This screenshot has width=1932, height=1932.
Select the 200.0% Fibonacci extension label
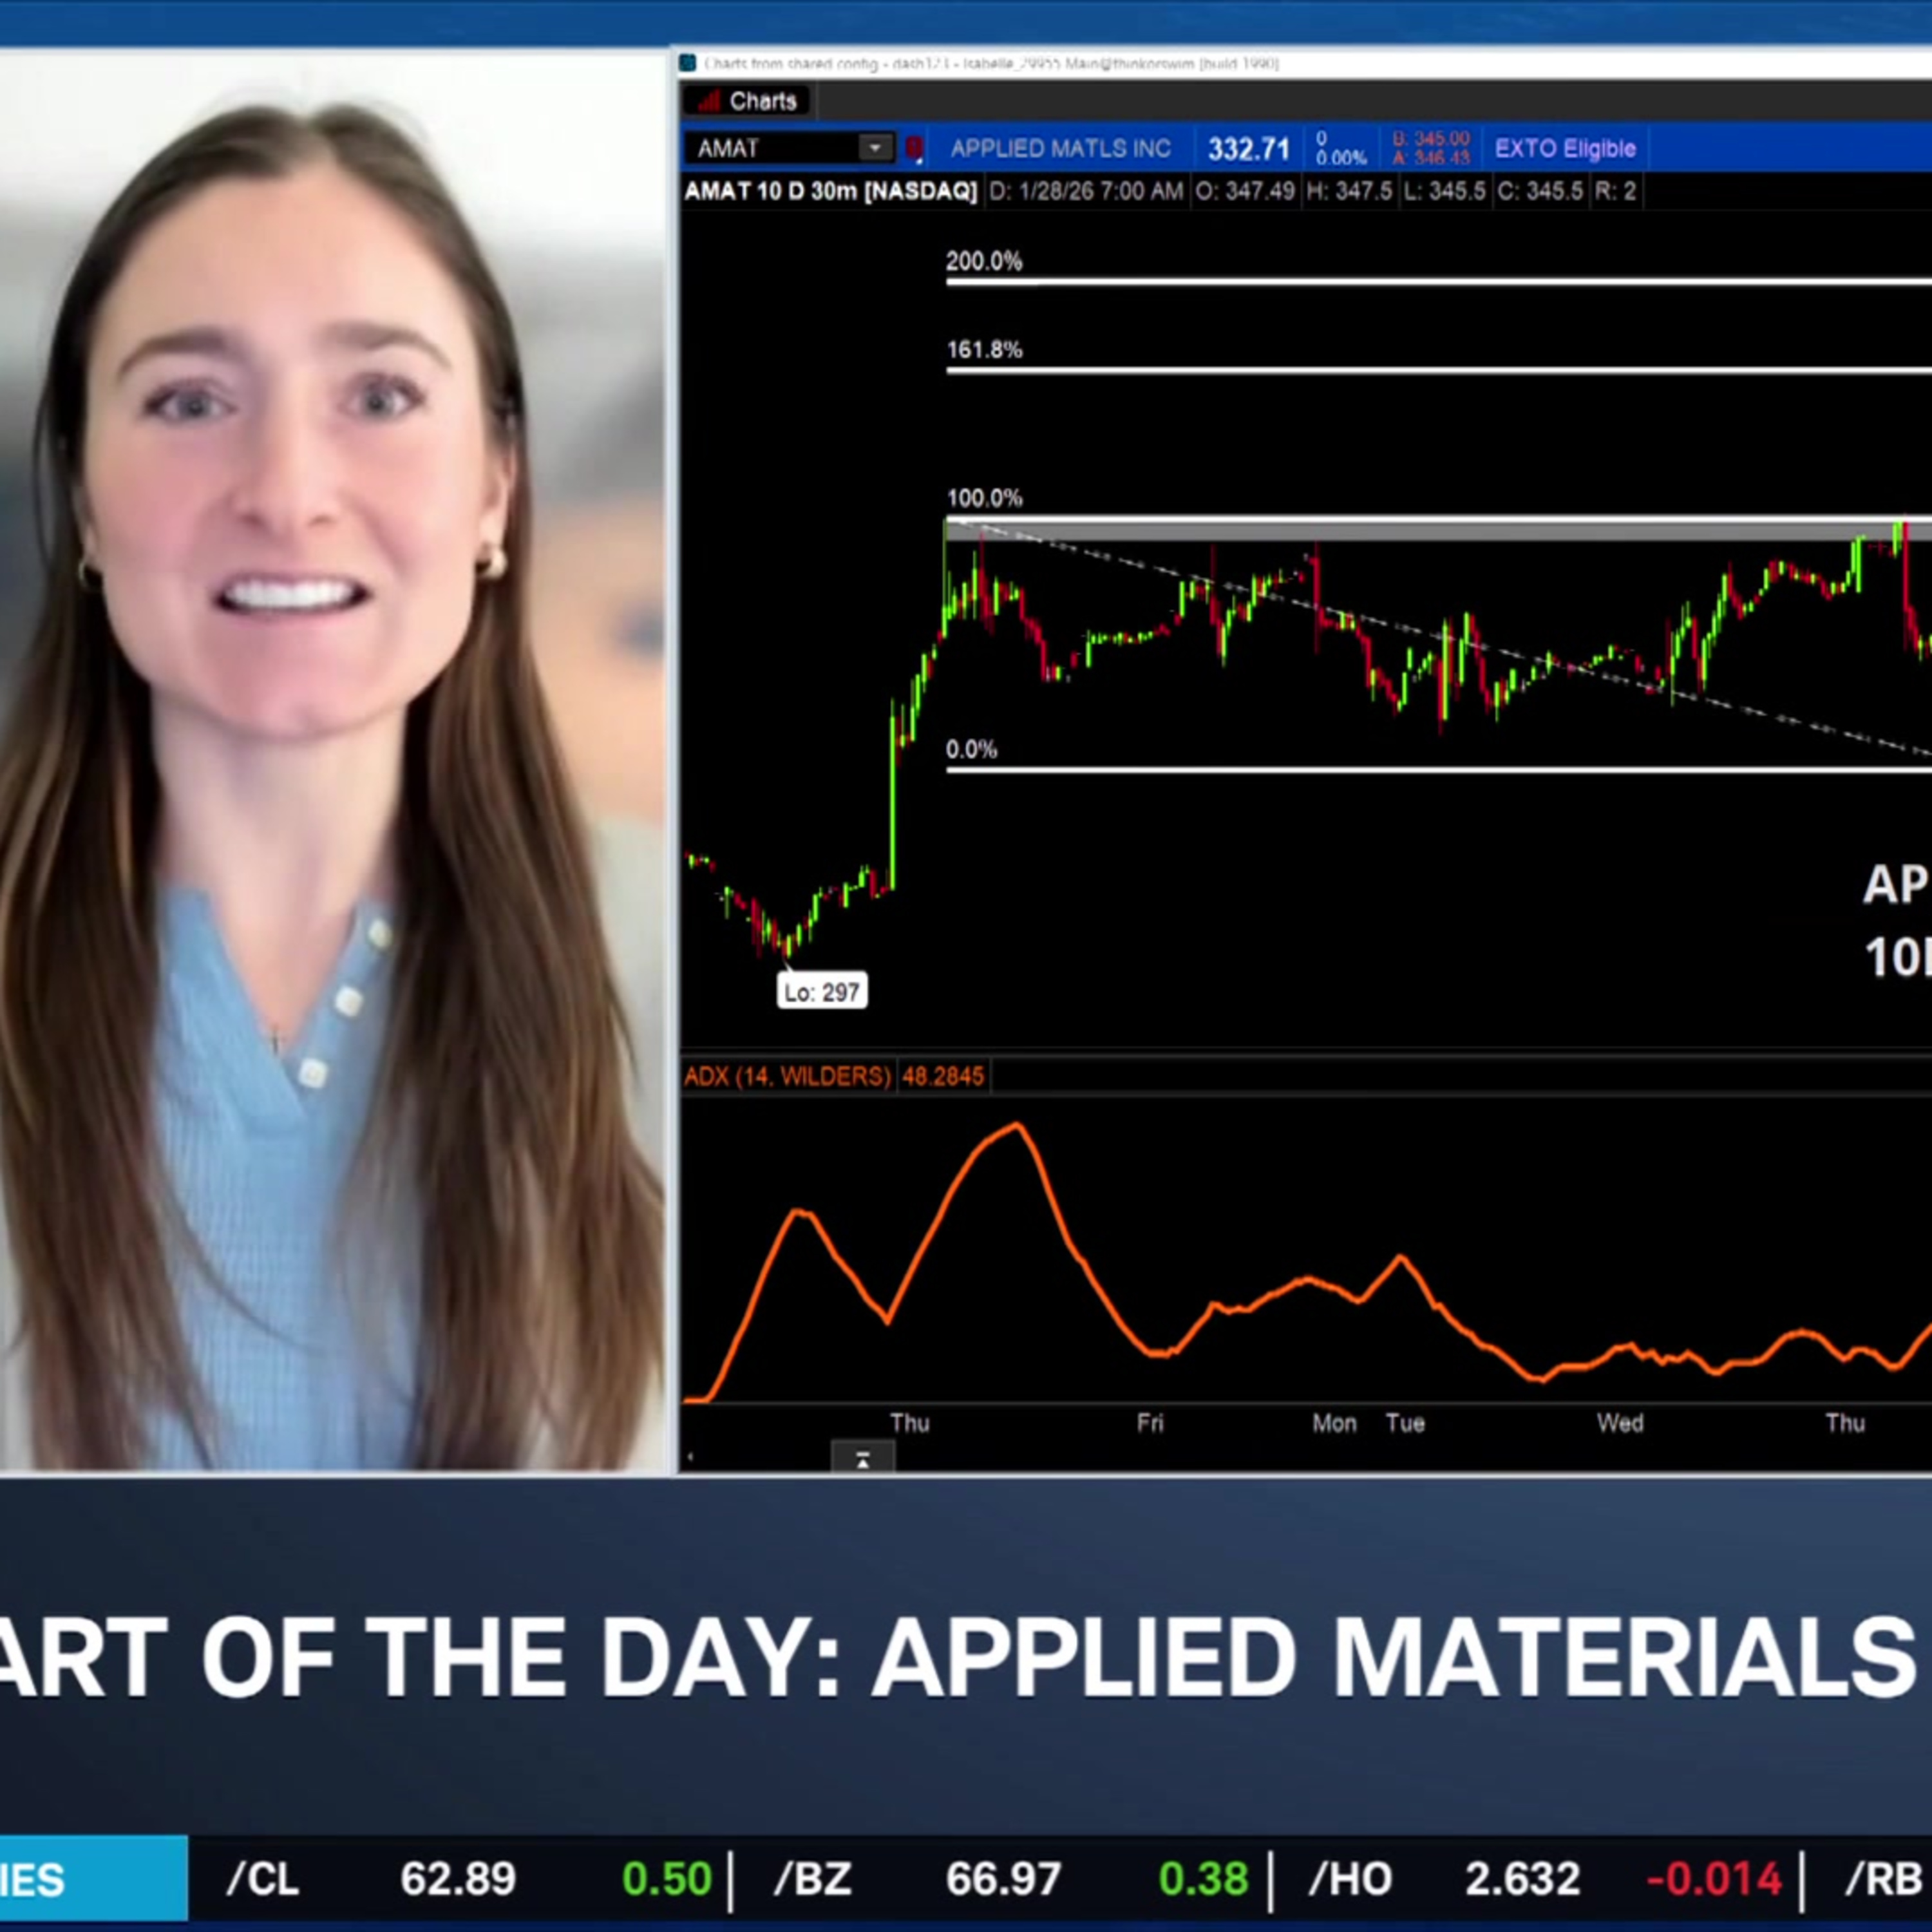click(x=984, y=262)
